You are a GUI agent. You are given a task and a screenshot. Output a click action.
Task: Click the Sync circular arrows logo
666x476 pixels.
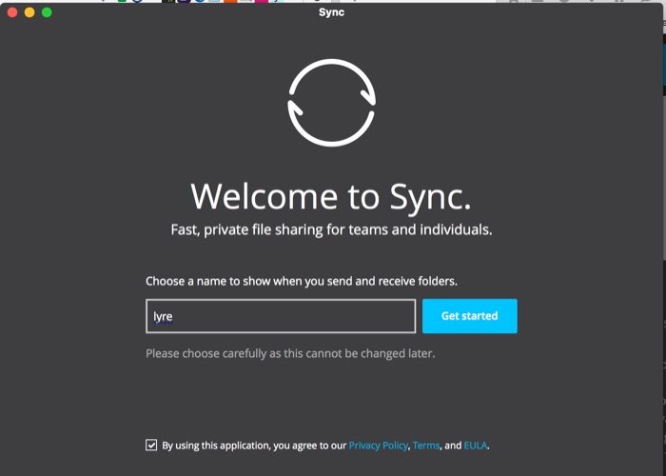click(331, 103)
